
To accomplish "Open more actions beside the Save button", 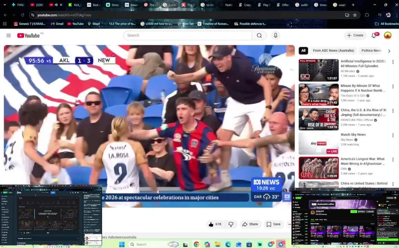I will [x=289, y=224].
